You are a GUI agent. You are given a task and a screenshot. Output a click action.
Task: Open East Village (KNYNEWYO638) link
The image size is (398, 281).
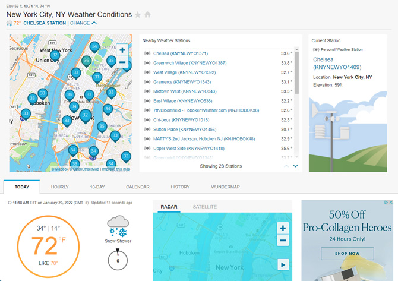tap(183, 101)
